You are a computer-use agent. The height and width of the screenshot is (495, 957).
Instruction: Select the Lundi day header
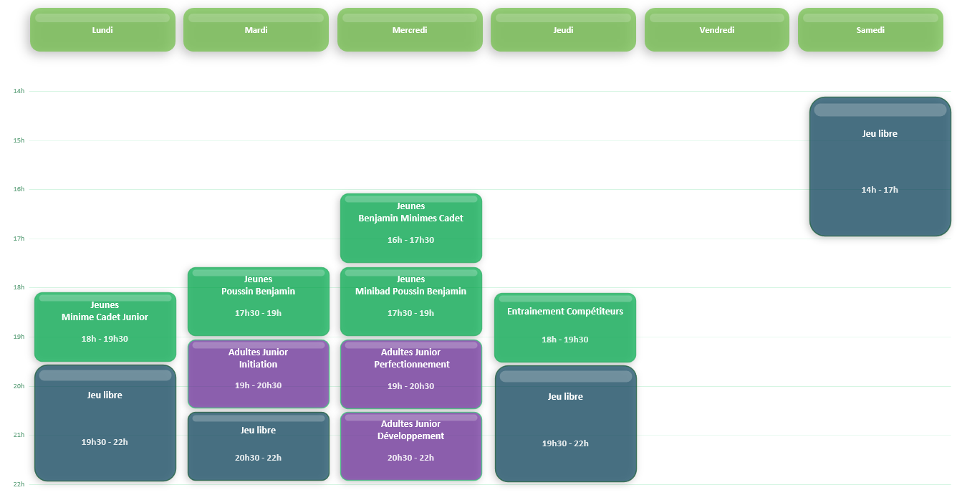pyautogui.click(x=102, y=30)
